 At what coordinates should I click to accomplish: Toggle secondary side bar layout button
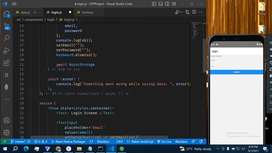coord(167,4)
